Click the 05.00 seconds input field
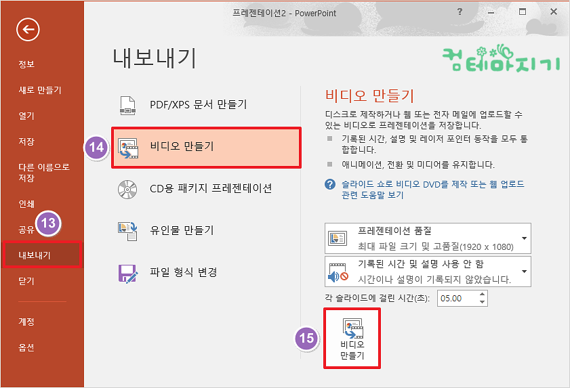The image size is (570, 388). click(457, 299)
